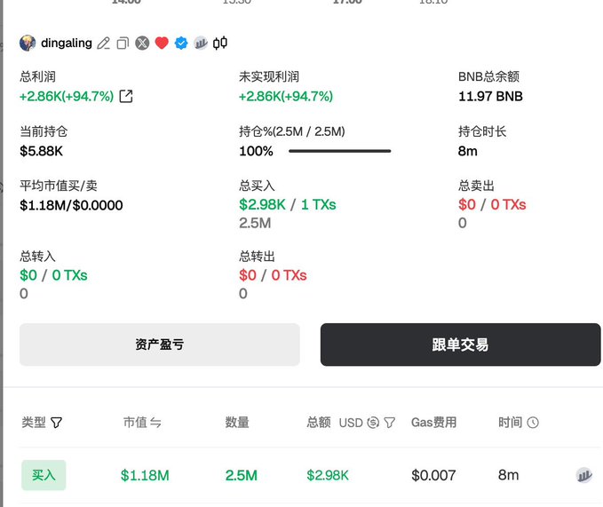Click the dingaling profile avatar
This screenshot has height=507, width=603.
point(28,43)
